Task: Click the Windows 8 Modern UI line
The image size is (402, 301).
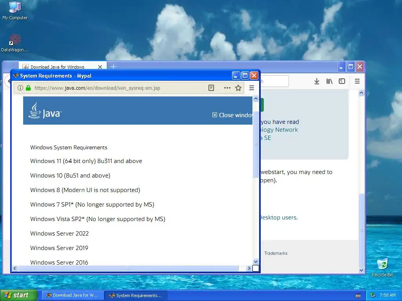Action: [85, 190]
